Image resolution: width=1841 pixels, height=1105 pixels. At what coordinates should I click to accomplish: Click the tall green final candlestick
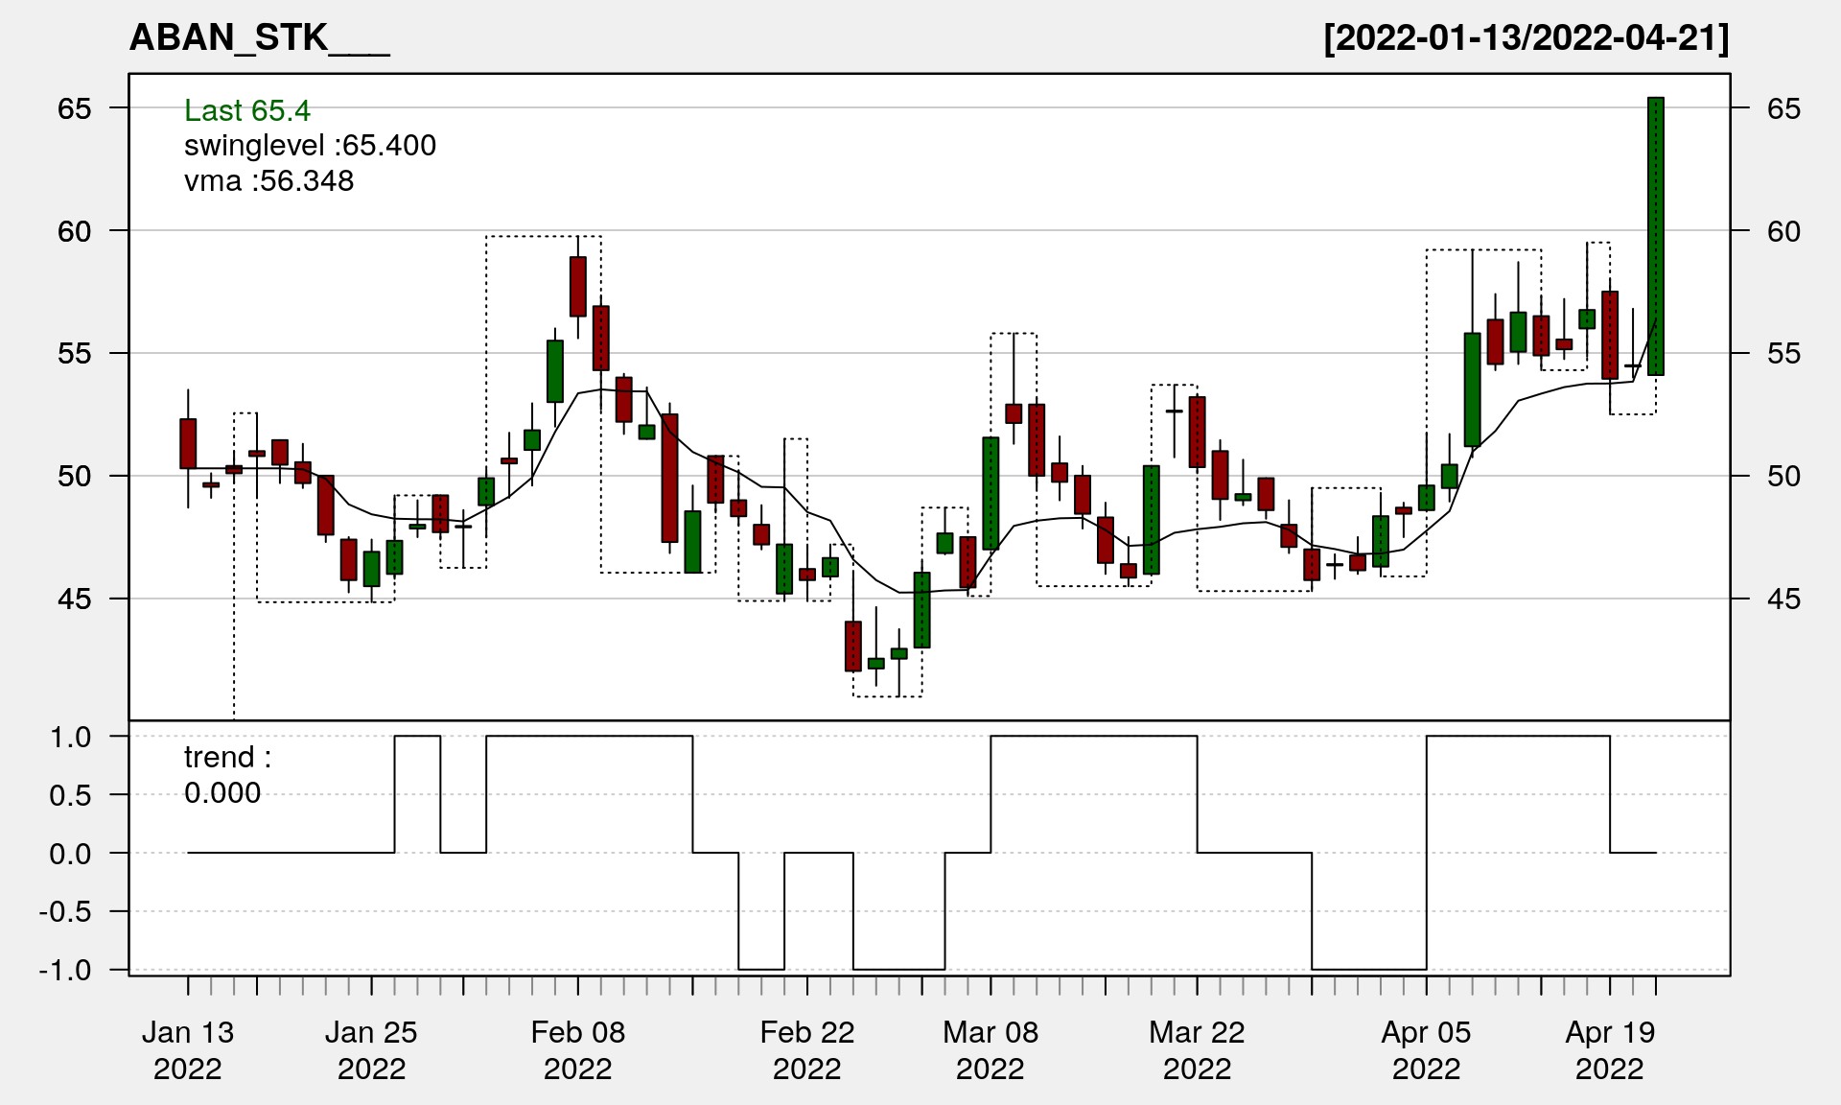tap(1655, 236)
